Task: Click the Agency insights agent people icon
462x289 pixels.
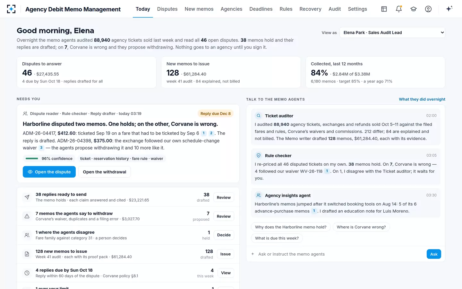Action: pyautogui.click(x=259, y=195)
